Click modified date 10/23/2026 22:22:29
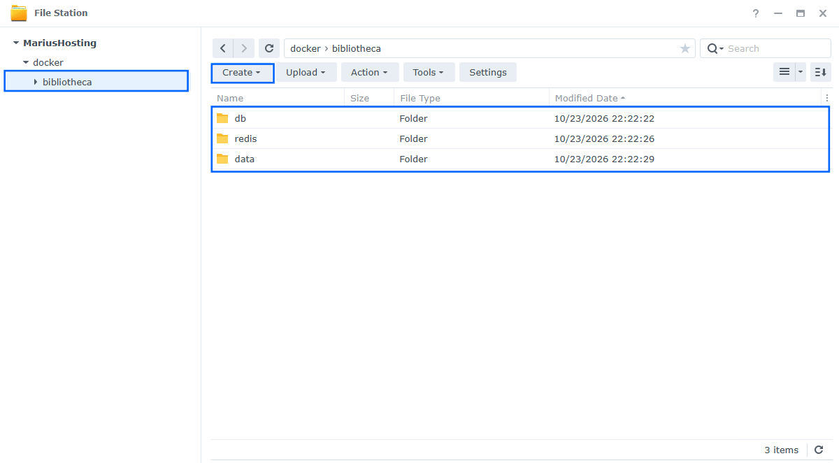The height and width of the screenshot is (463, 839). (x=605, y=159)
